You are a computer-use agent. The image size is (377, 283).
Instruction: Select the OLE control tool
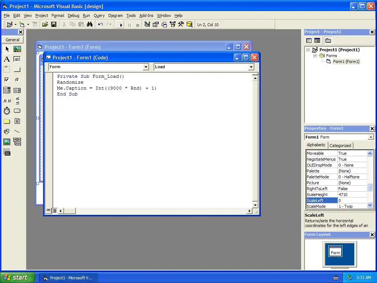point(7,152)
